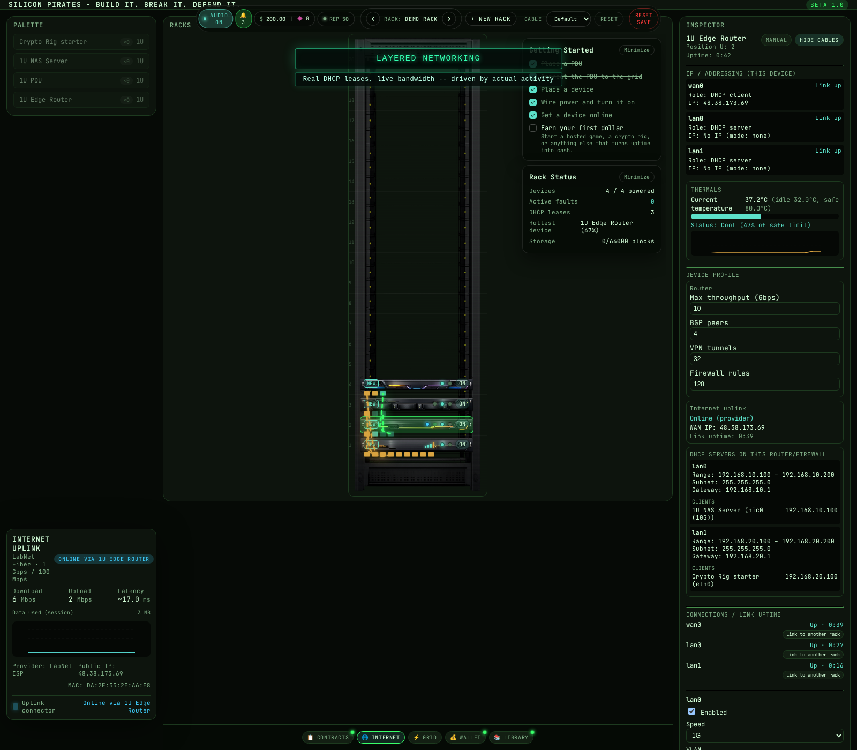Click 'Link to another rack' under lan1

click(813, 675)
